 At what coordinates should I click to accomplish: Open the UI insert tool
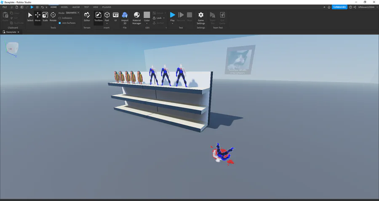click(115, 15)
